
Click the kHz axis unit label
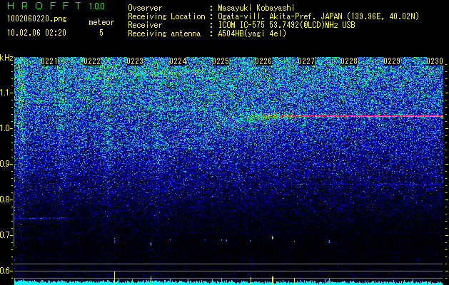pos(6,58)
